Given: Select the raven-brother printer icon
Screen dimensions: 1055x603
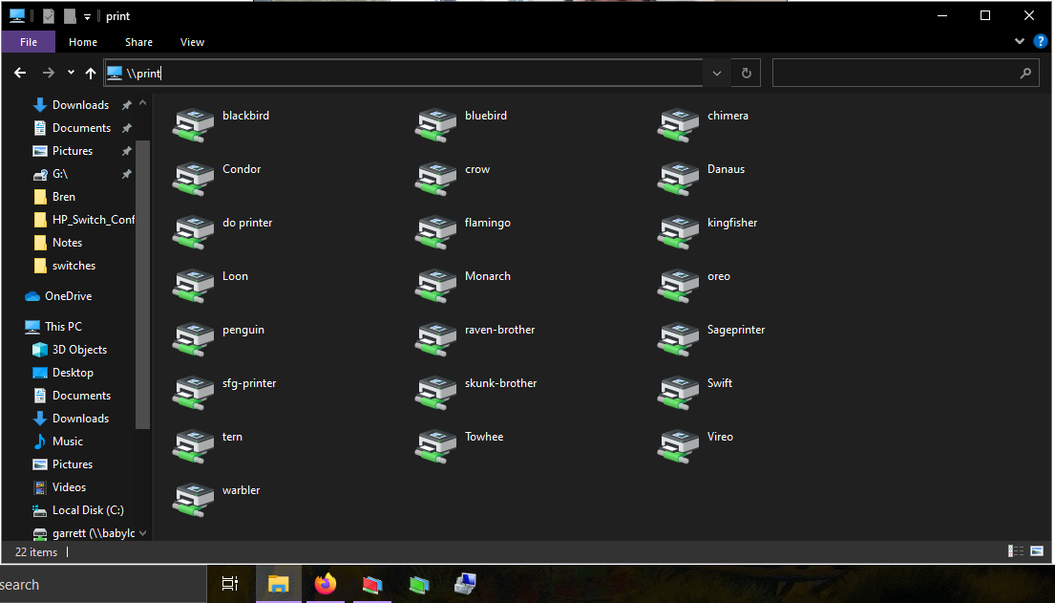Looking at the screenshot, I should (436, 339).
